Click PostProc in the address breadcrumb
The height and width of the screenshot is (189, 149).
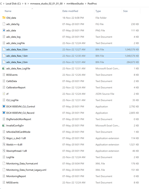[x=92, y=4]
